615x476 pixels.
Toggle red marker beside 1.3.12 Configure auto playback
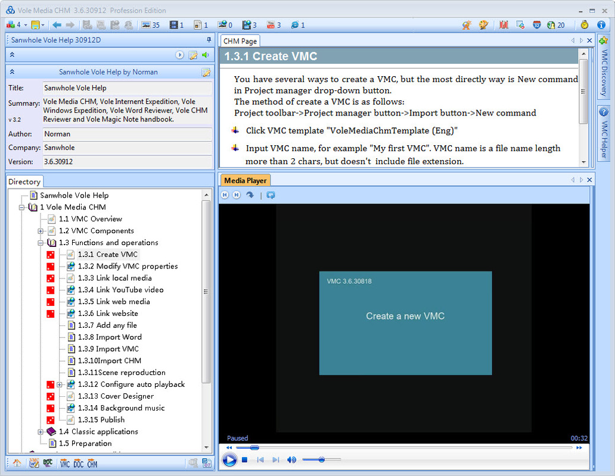pos(51,384)
